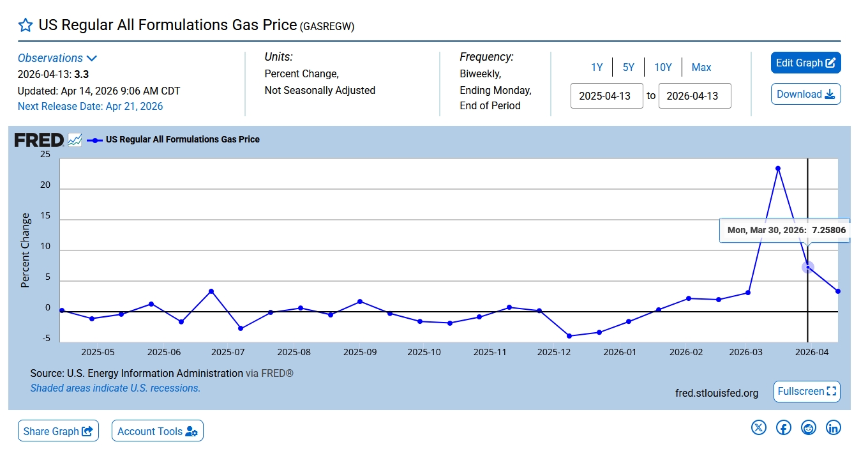Viewport: 868px width, 451px height.
Task: Select the 5Y date range
Action: (x=628, y=67)
